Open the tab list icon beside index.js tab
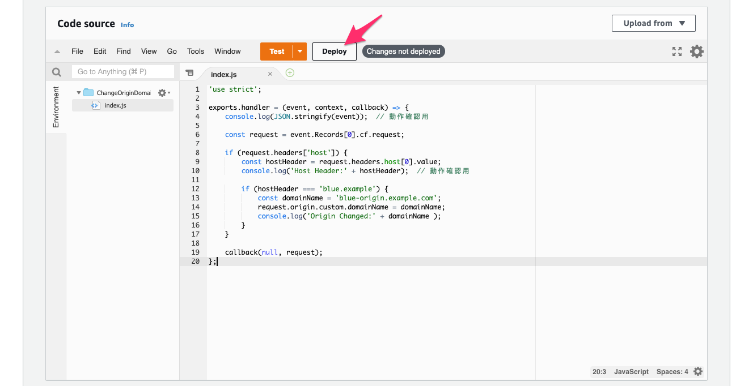This screenshot has width=753, height=386. [189, 73]
